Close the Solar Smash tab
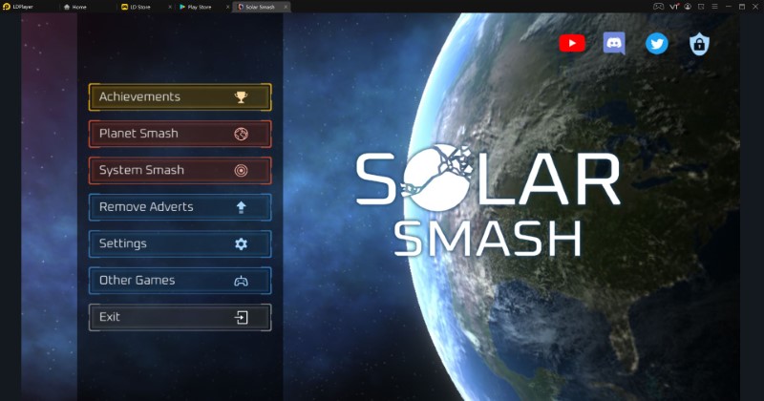Image resolution: width=764 pixels, height=401 pixels. point(286,7)
